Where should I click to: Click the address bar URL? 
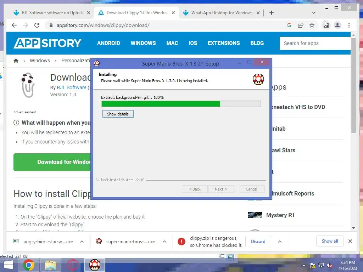pyautogui.click(x=103, y=25)
